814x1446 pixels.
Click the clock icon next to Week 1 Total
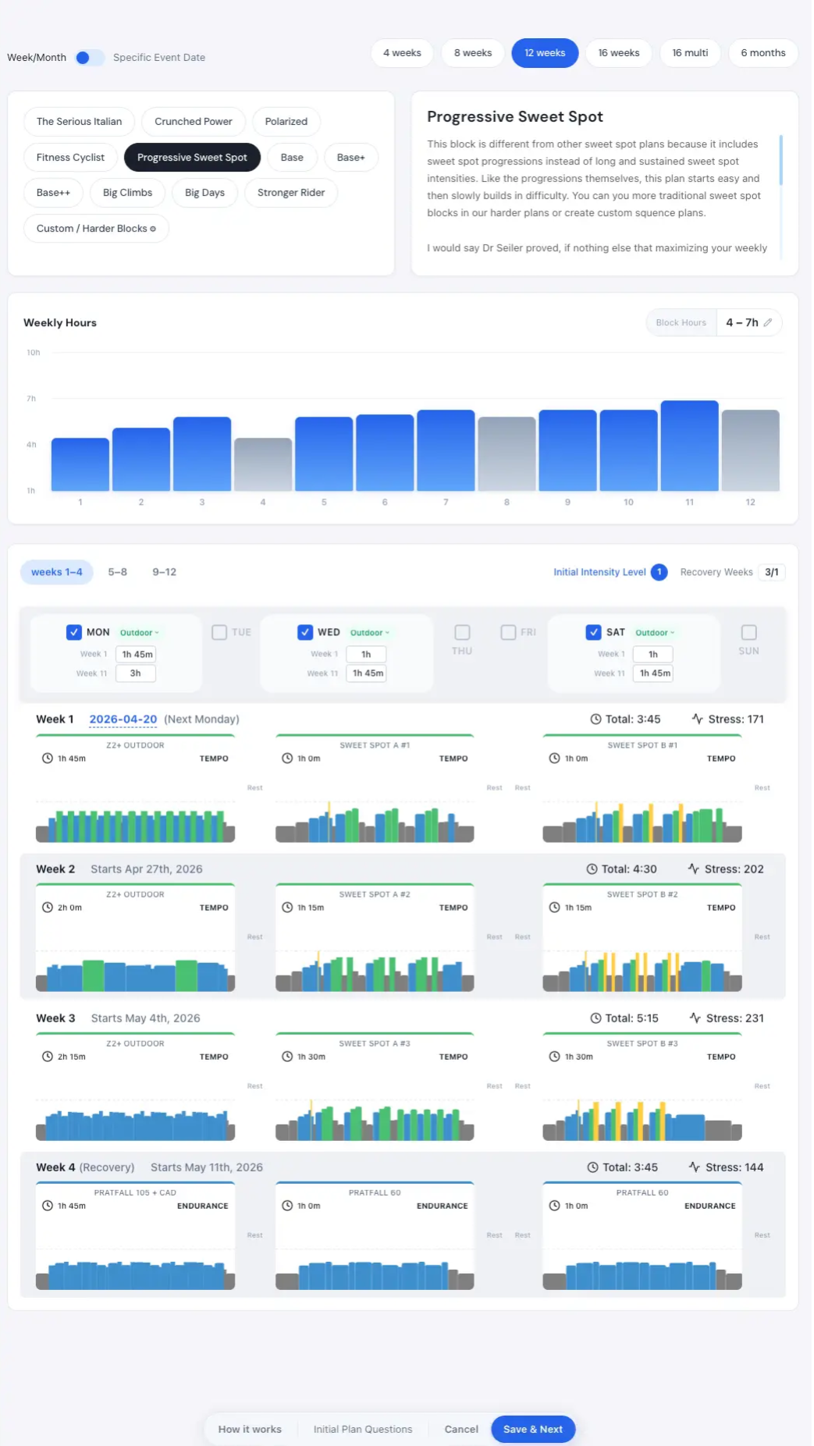595,719
